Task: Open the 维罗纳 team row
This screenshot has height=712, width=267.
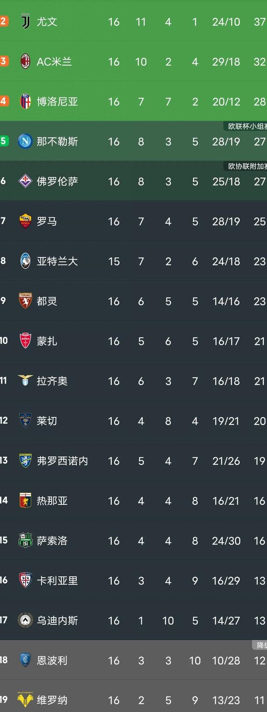Action: [x=133, y=696]
